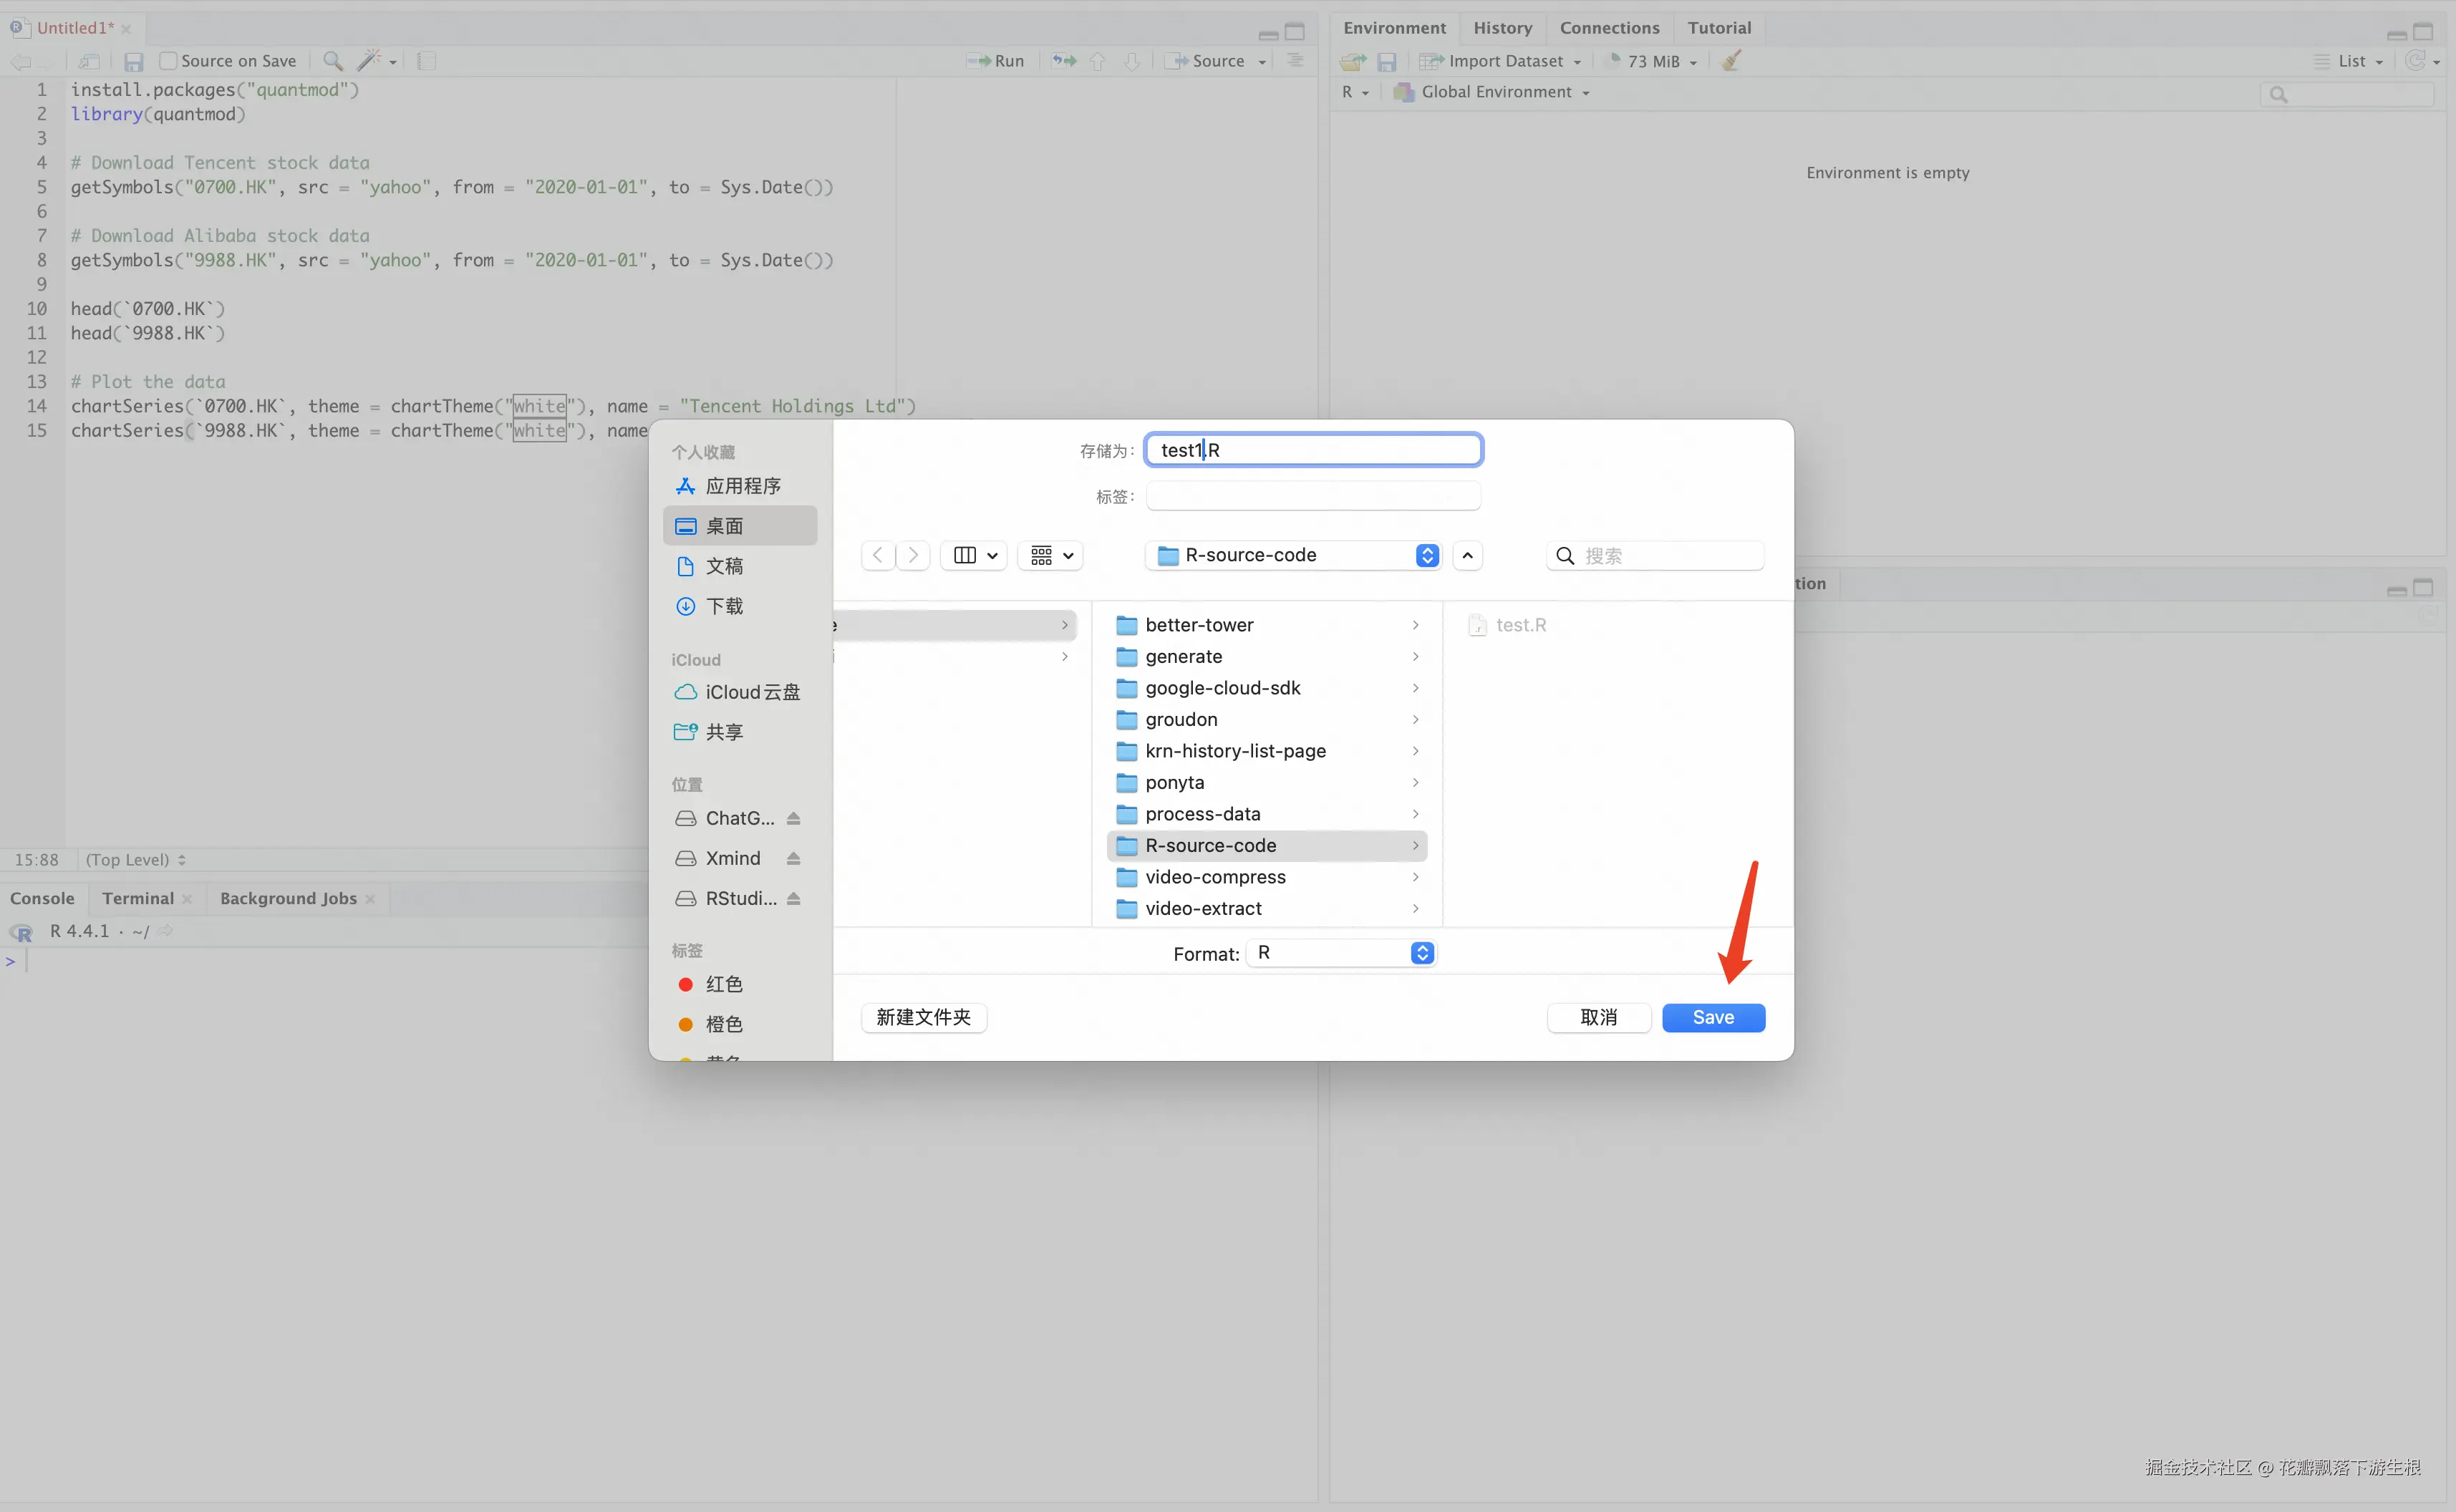Click the broom icon to clear environment

[1731, 61]
